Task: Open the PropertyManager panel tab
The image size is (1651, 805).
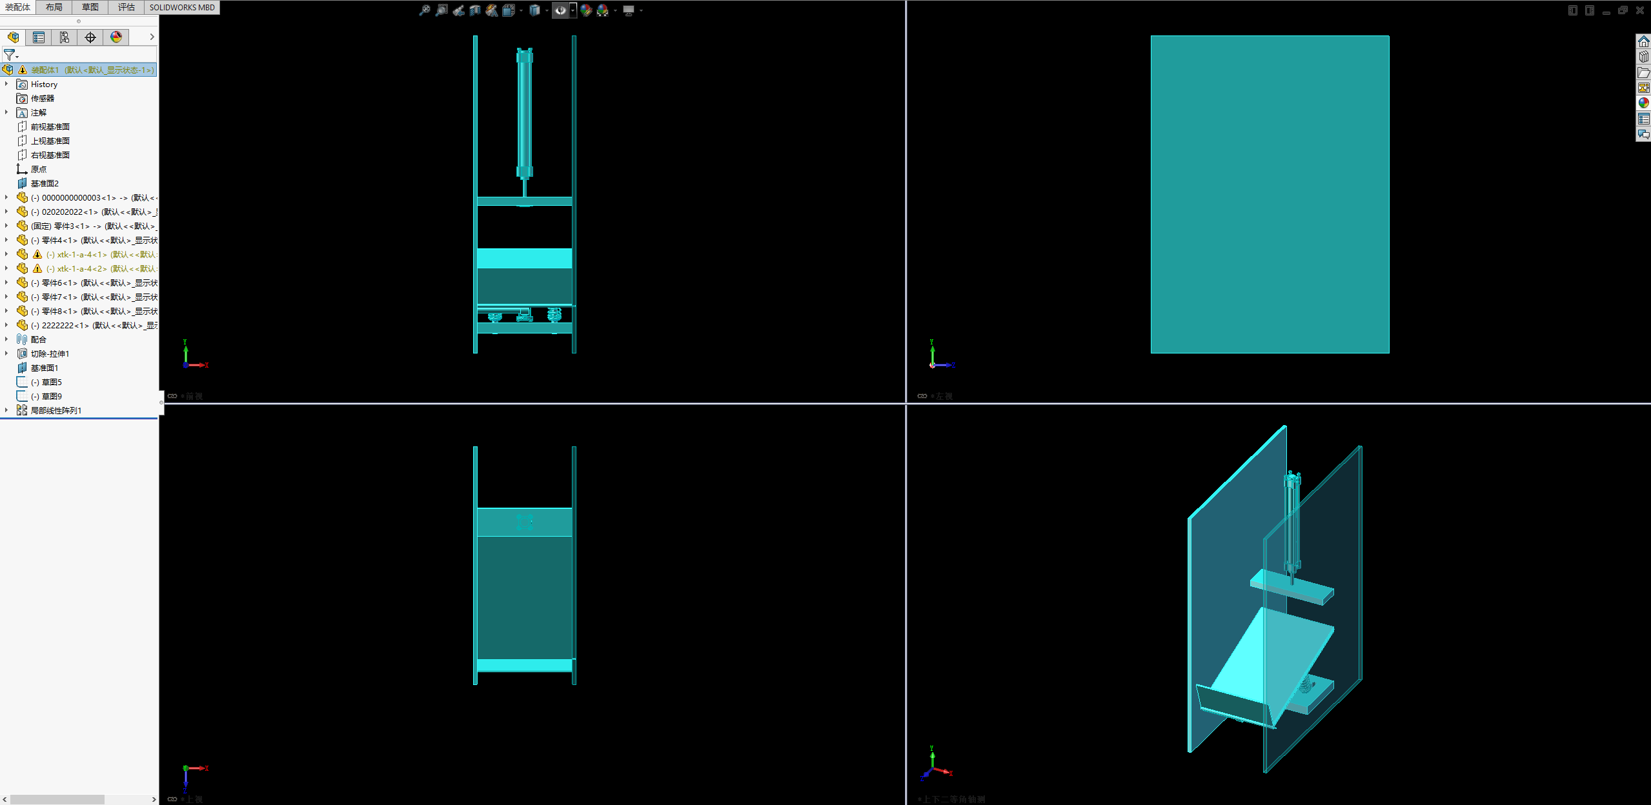Action: pos(39,37)
